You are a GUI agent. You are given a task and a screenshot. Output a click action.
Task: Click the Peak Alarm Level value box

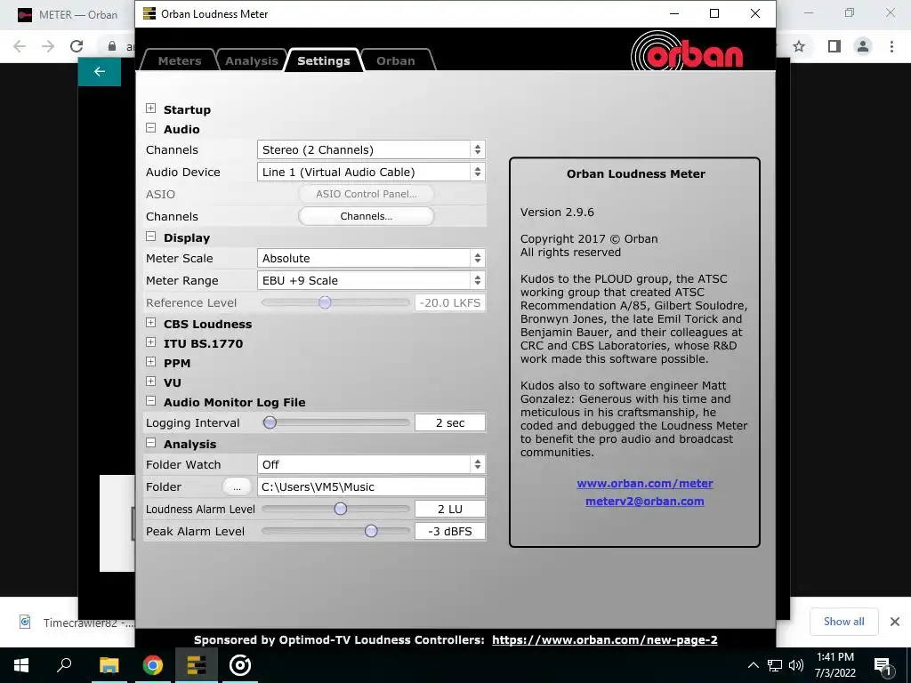tap(449, 531)
